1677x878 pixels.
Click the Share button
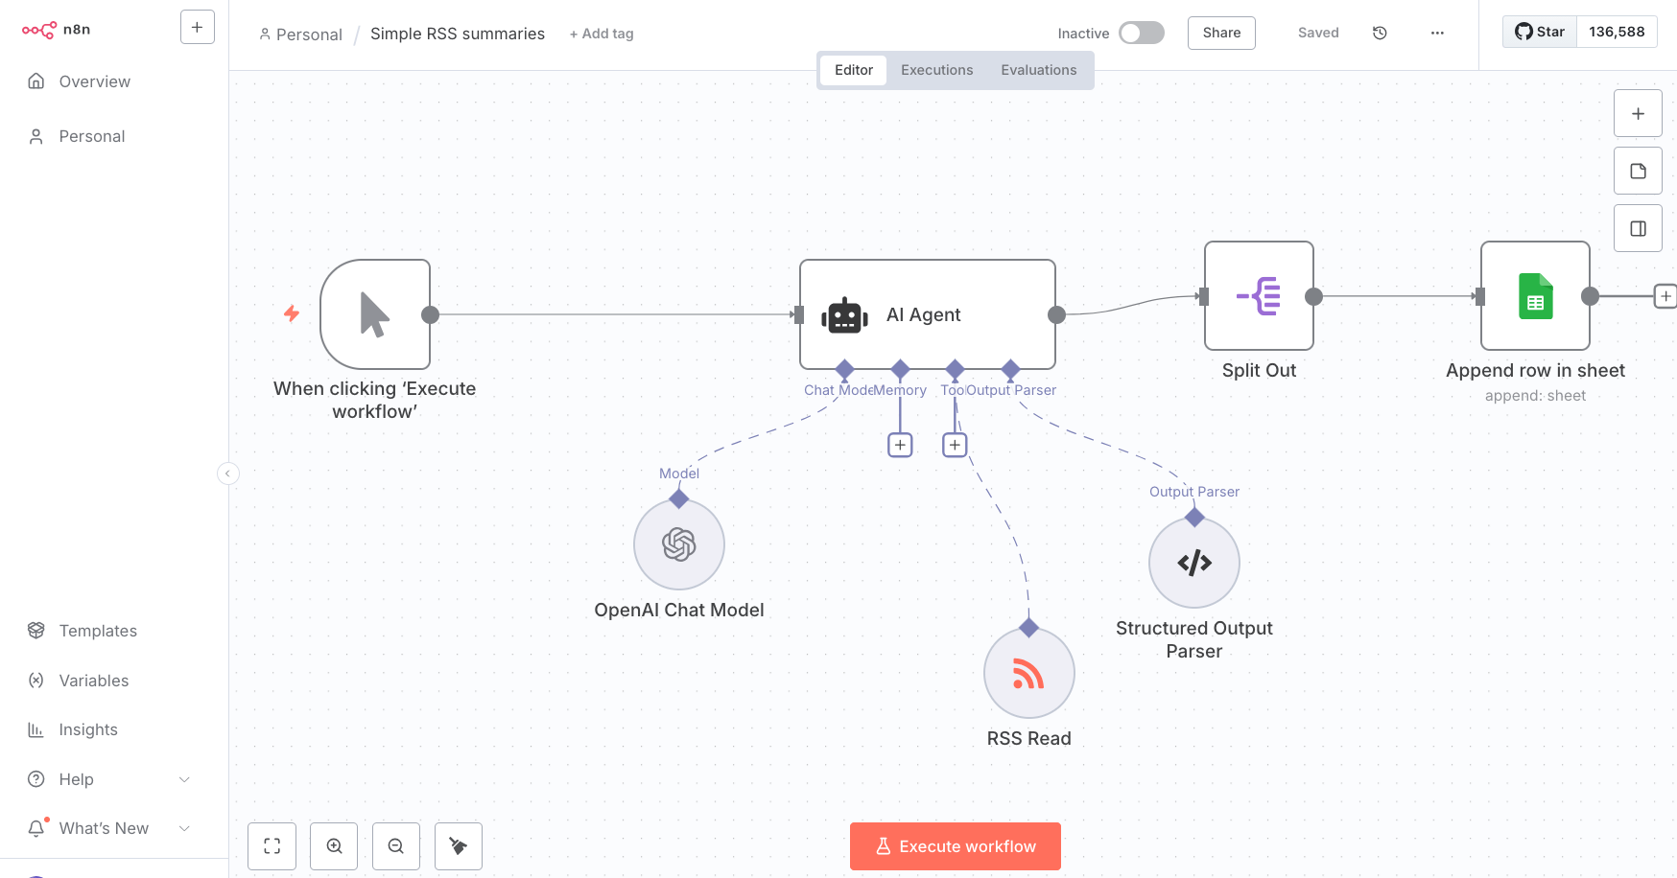coord(1221,33)
